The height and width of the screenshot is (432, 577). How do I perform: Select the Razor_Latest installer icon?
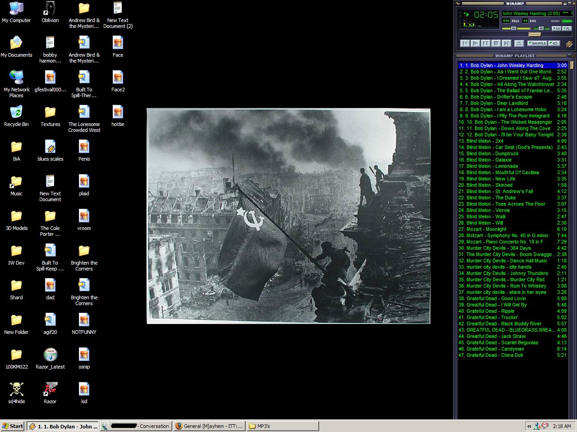tap(50, 359)
